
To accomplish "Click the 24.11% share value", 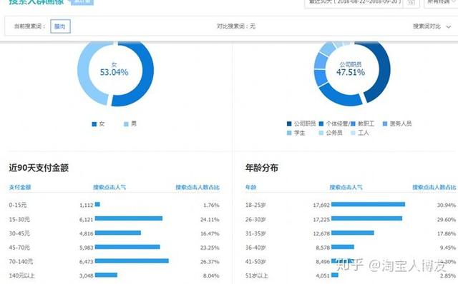I will (x=210, y=220).
